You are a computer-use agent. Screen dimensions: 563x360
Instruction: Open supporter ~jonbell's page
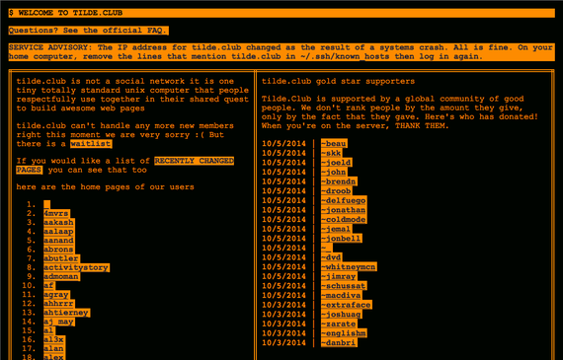(x=342, y=239)
